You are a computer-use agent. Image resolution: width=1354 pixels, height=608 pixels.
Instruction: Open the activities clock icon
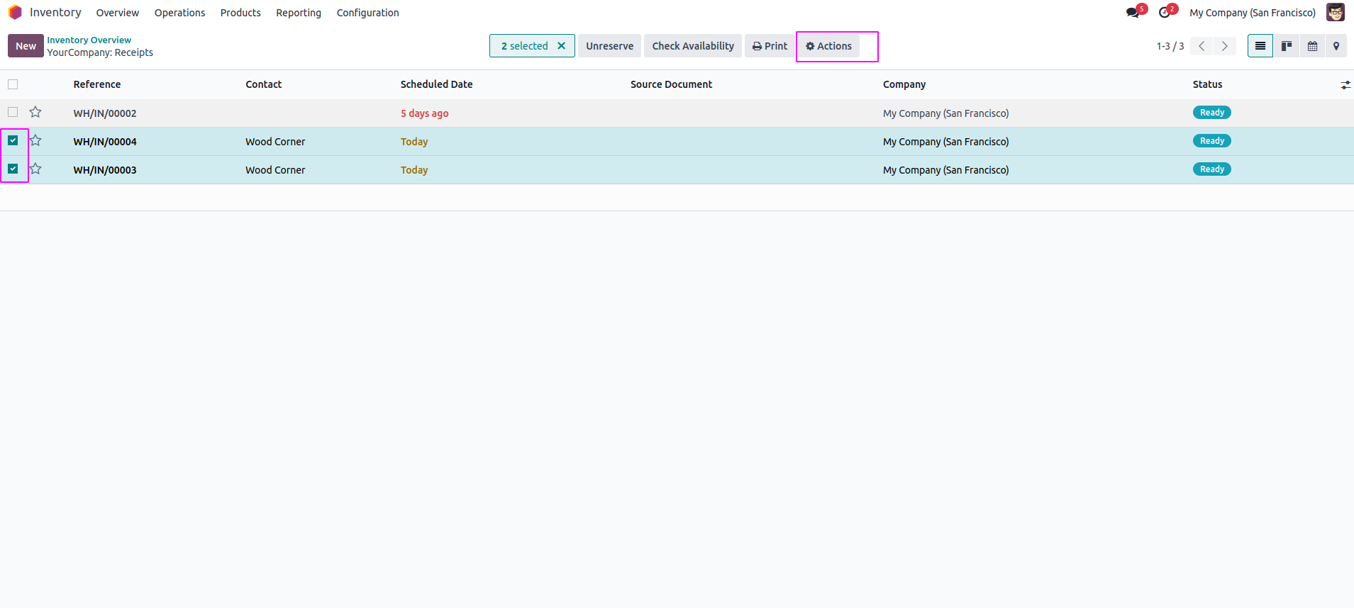click(1164, 13)
